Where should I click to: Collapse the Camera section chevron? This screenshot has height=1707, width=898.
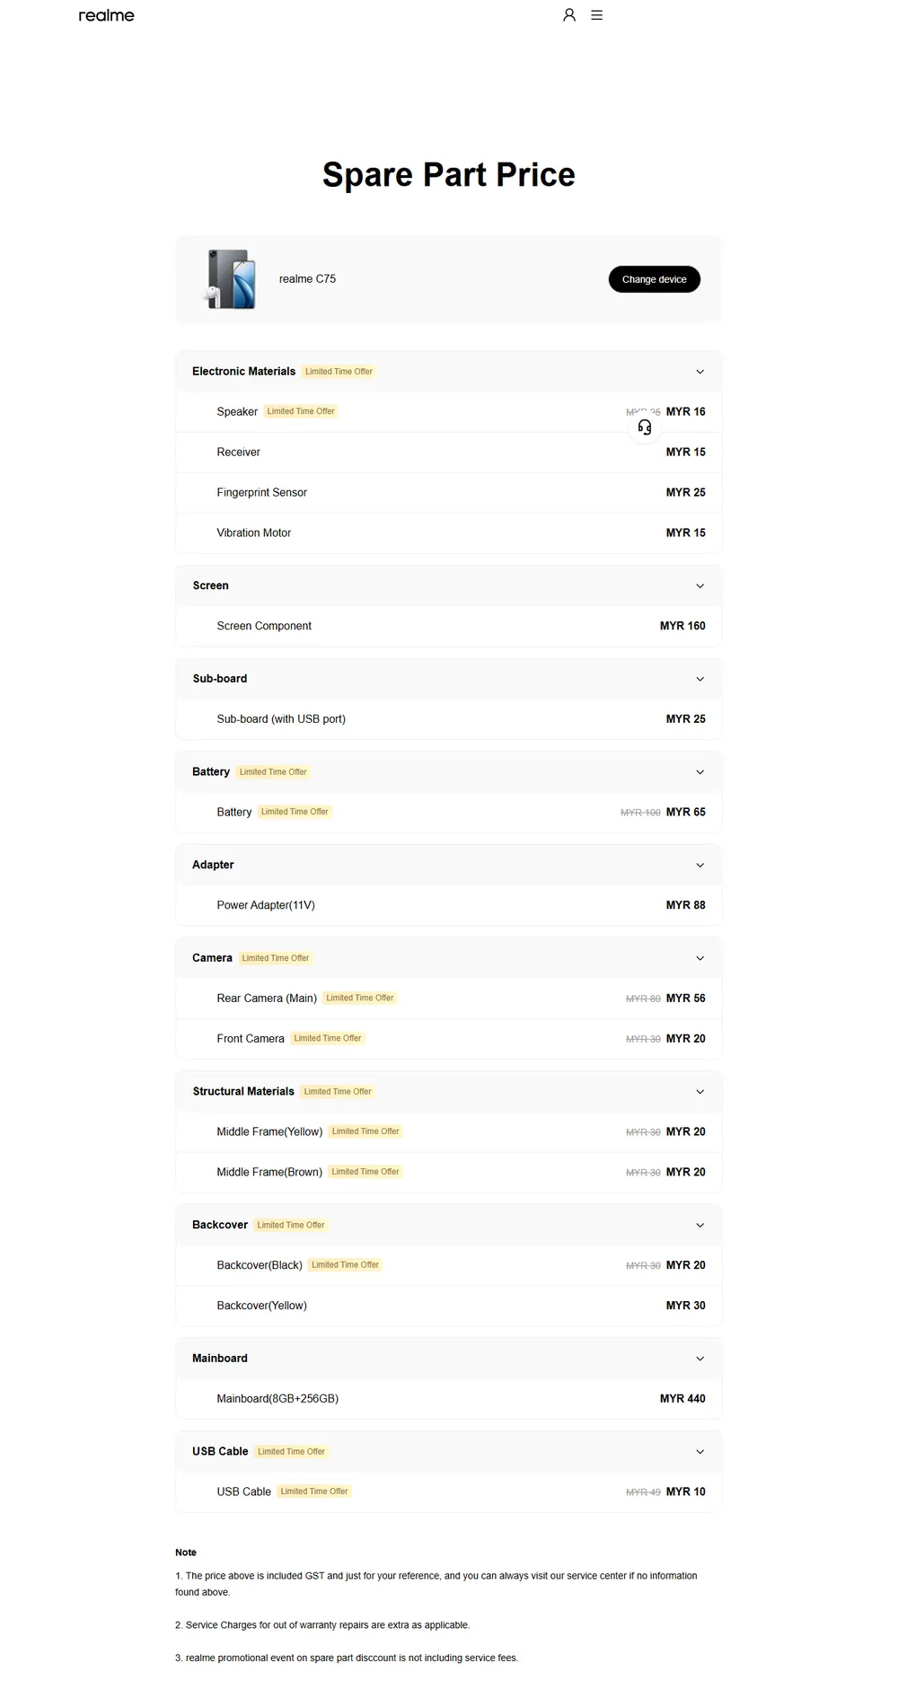coord(700,958)
